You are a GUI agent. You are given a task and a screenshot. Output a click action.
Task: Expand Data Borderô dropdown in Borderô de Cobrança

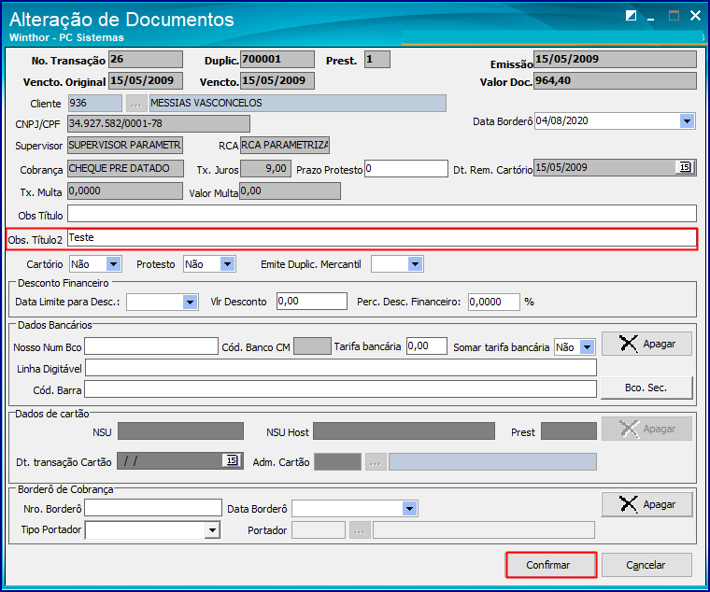(x=409, y=509)
